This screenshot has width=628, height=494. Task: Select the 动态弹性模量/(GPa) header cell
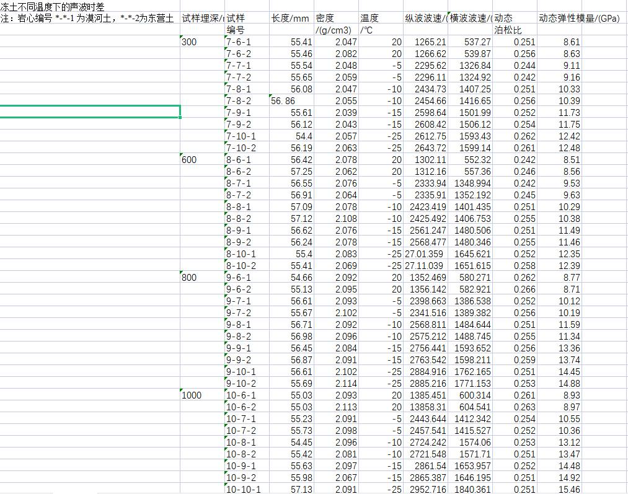[x=578, y=19]
